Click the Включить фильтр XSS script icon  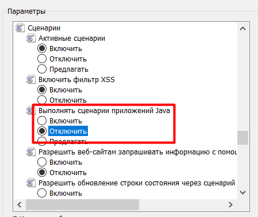coord(31,79)
